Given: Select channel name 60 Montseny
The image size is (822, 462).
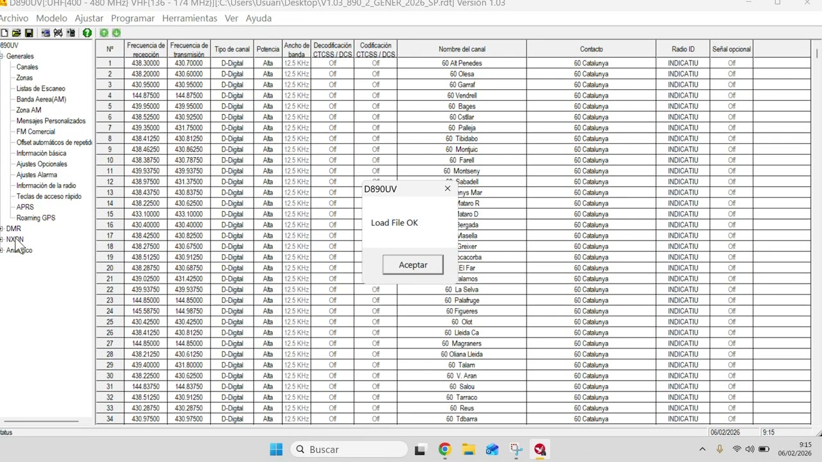Looking at the screenshot, I should (x=462, y=171).
